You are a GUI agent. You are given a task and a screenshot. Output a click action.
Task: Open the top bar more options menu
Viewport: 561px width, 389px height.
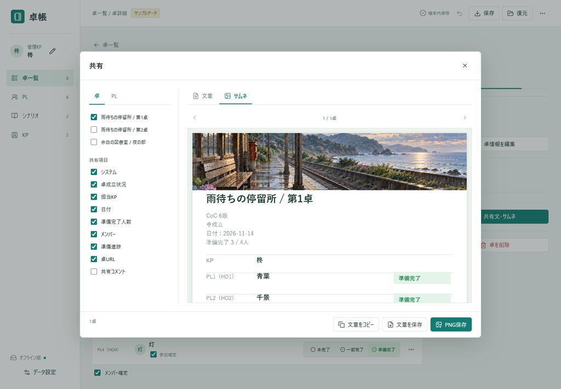click(542, 13)
